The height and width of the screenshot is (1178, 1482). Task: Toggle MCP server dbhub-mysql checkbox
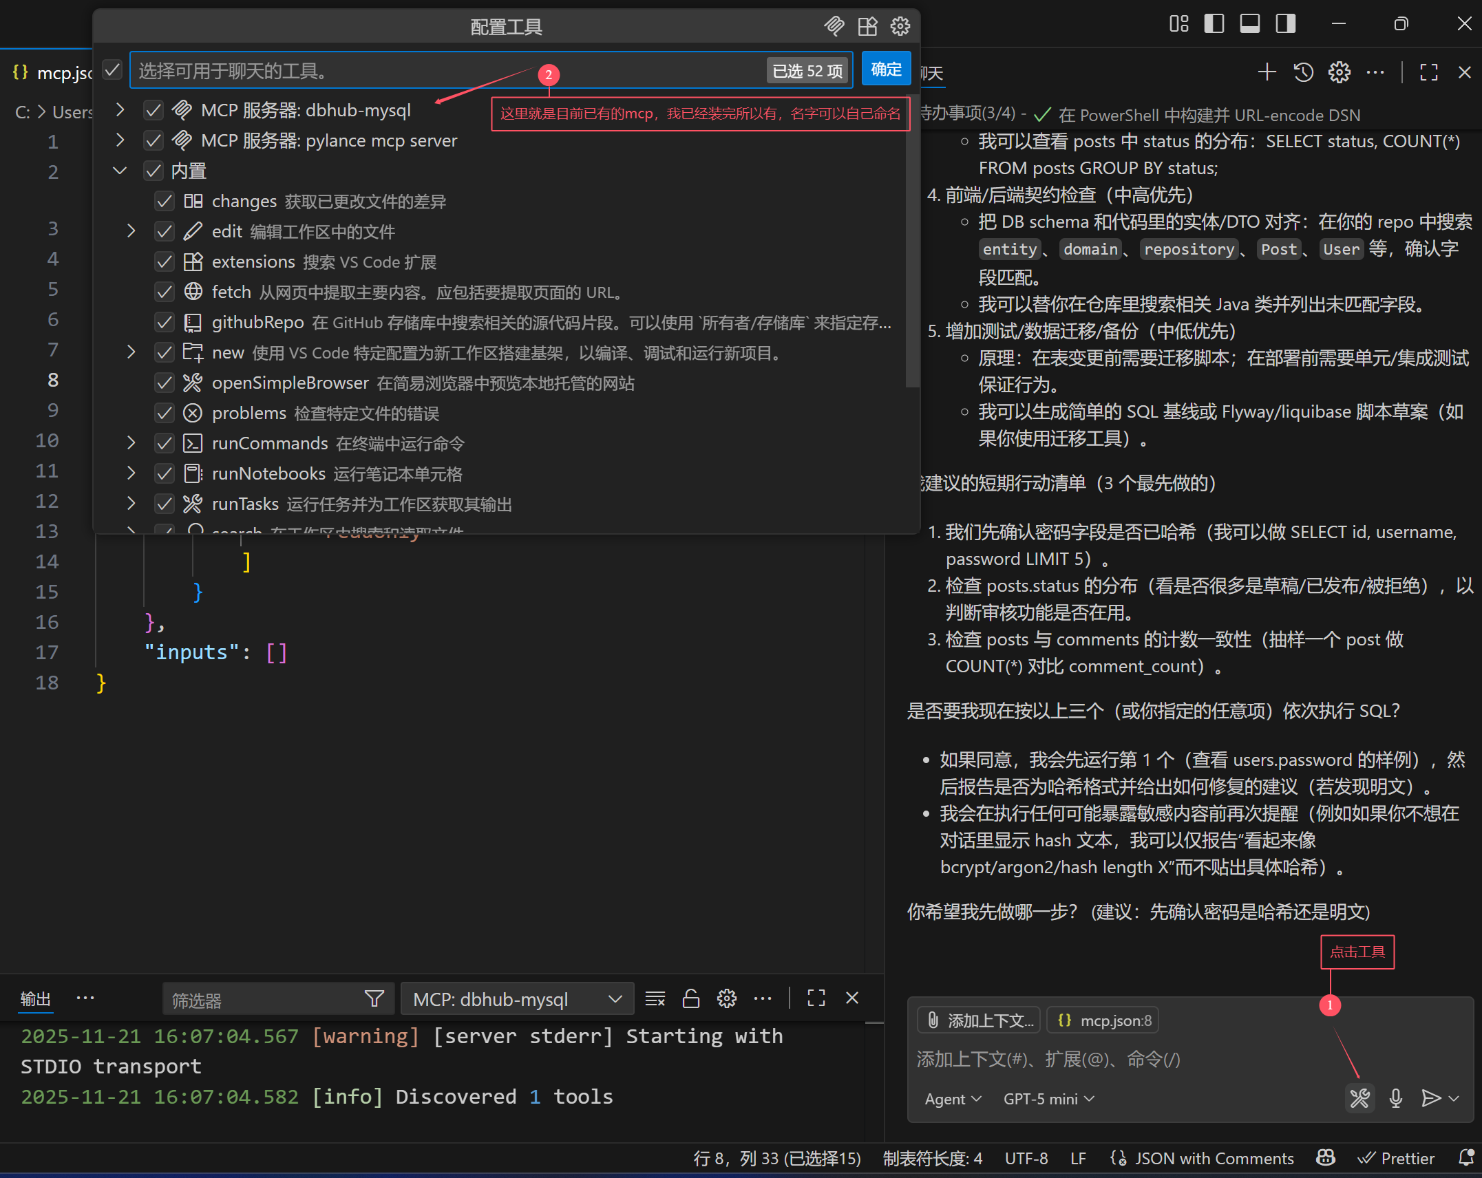(x=154, y=110)
